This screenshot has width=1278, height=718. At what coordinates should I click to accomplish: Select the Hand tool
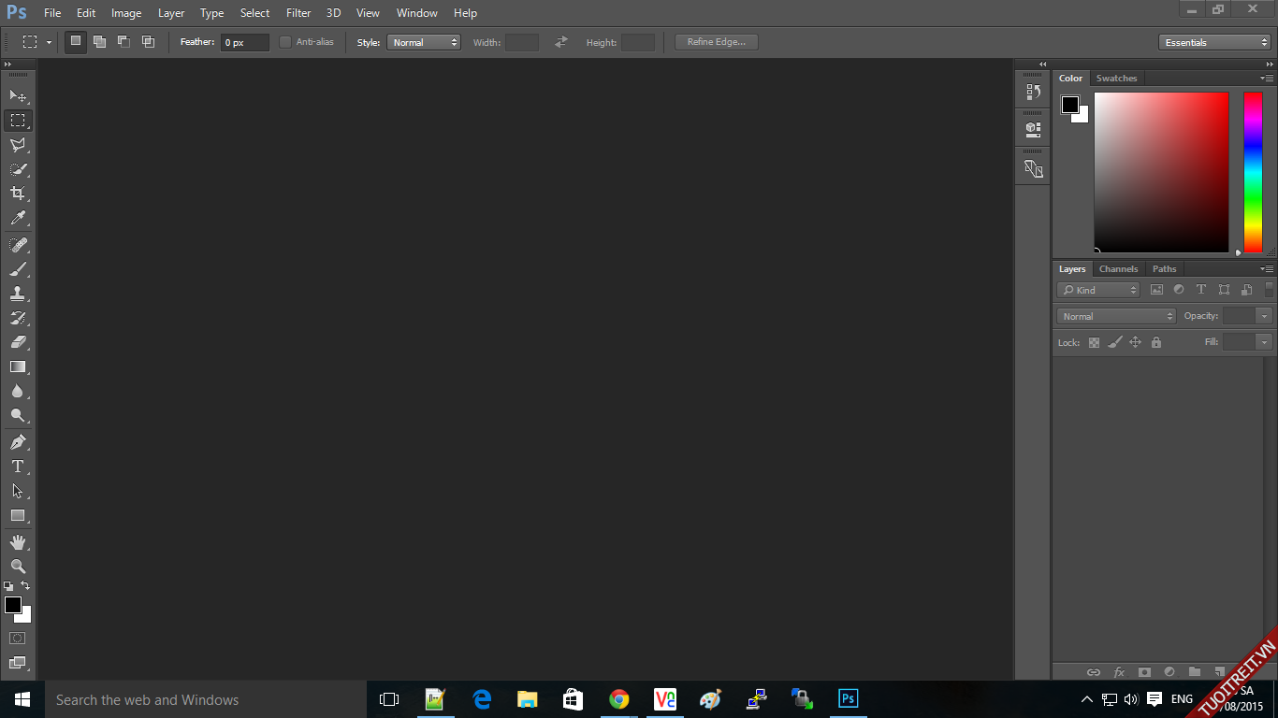click(x=18, y=542)
